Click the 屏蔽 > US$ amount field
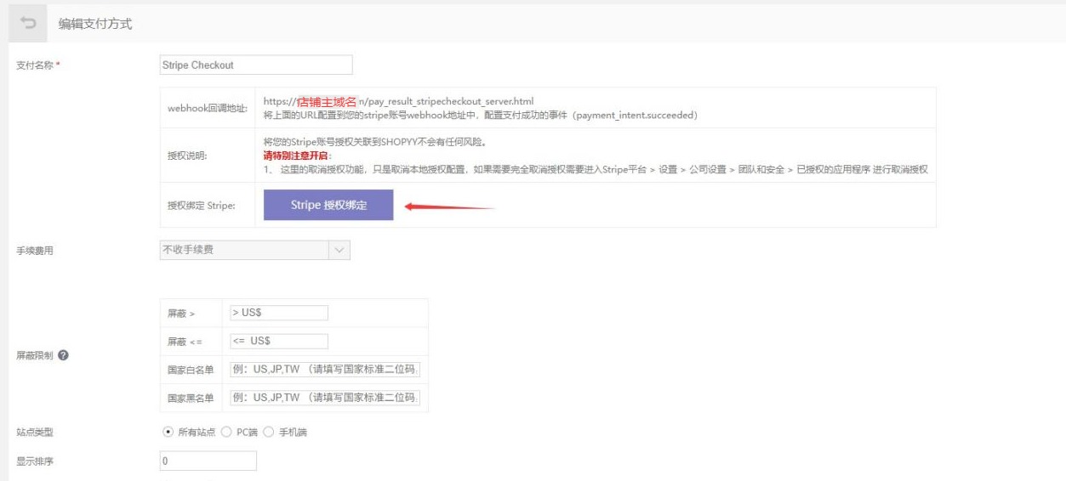This screenshot has width=1066, height=481. pyautogui.click(x=278, y=313)
